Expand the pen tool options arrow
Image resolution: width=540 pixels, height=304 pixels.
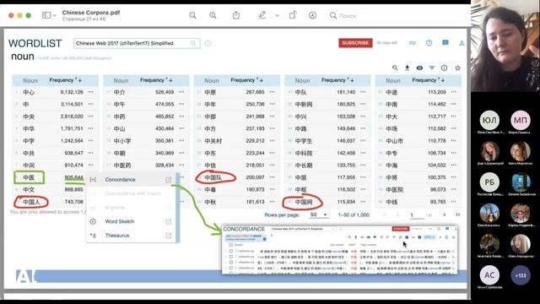(x=278, y=15)
